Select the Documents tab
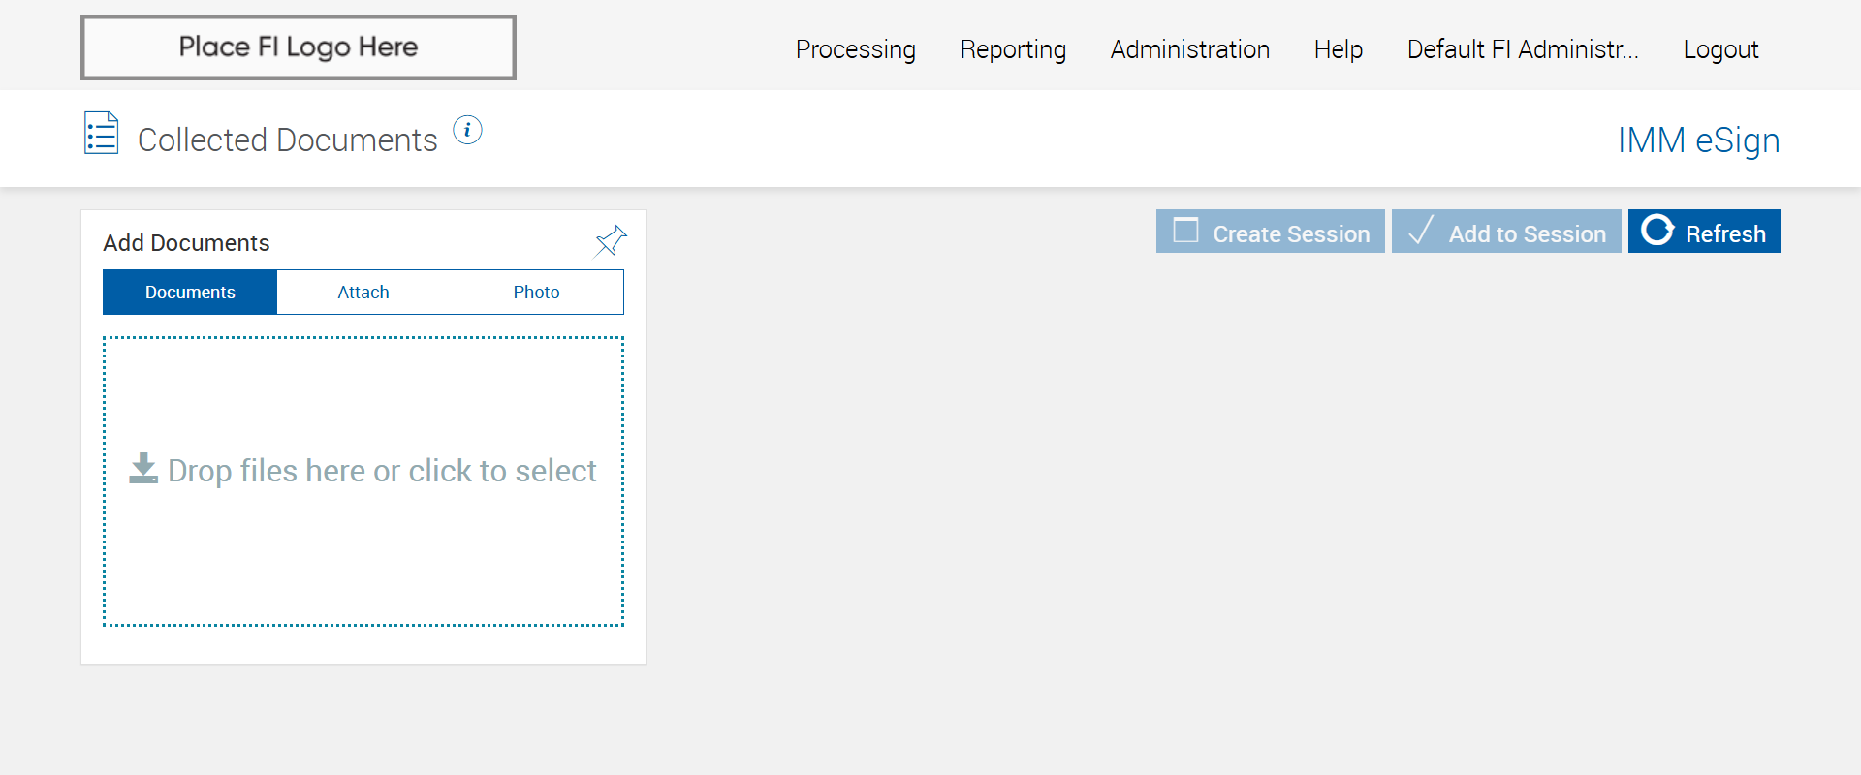 [x=190, y=293]
